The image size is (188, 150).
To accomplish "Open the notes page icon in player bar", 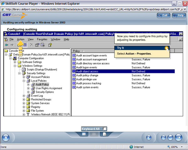I will 104,134.
